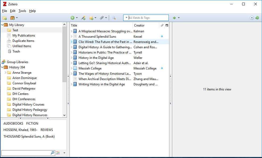Viewport: 262px width, 158px height.
Task: Click the New Note toolbar icon
Action: tap(91, 18)
